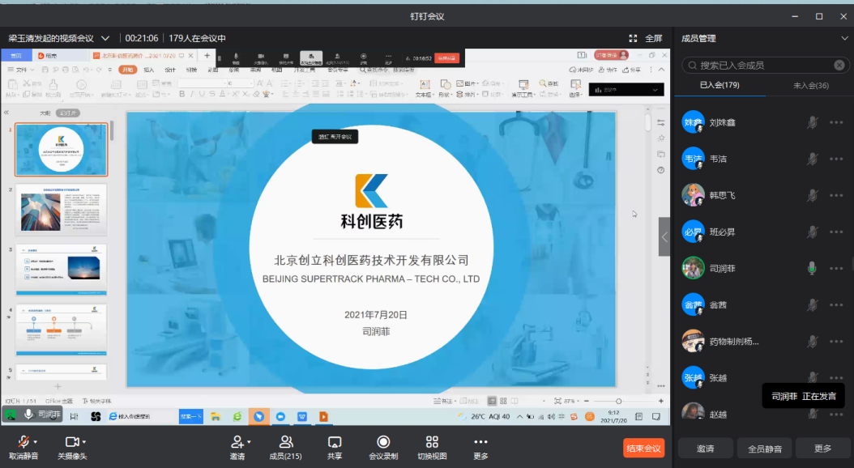
Task: Toggle the 关摄像头 camera button
Action: pos(71,442)
